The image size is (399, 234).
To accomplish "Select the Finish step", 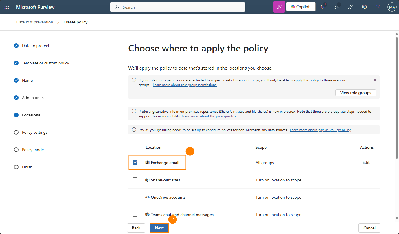I will click(x=27, y=167).
